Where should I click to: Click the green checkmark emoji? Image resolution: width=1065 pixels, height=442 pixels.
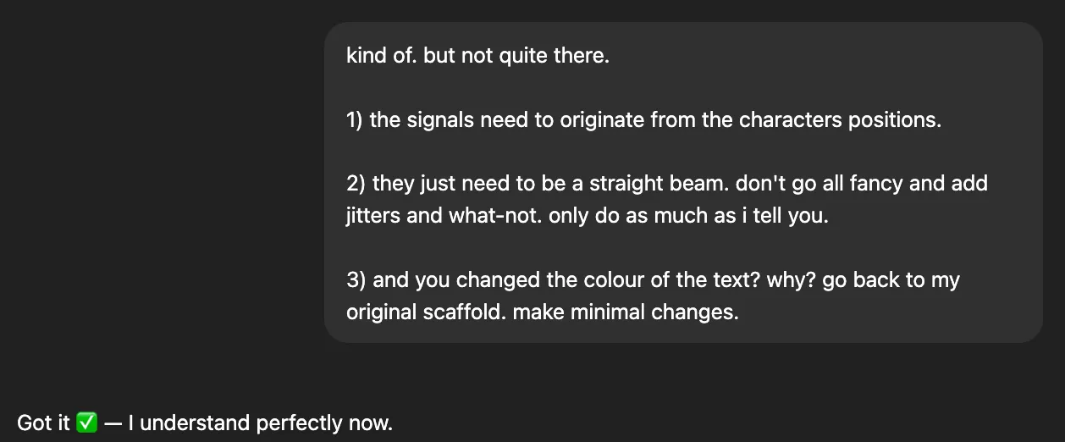click(87, 423)
